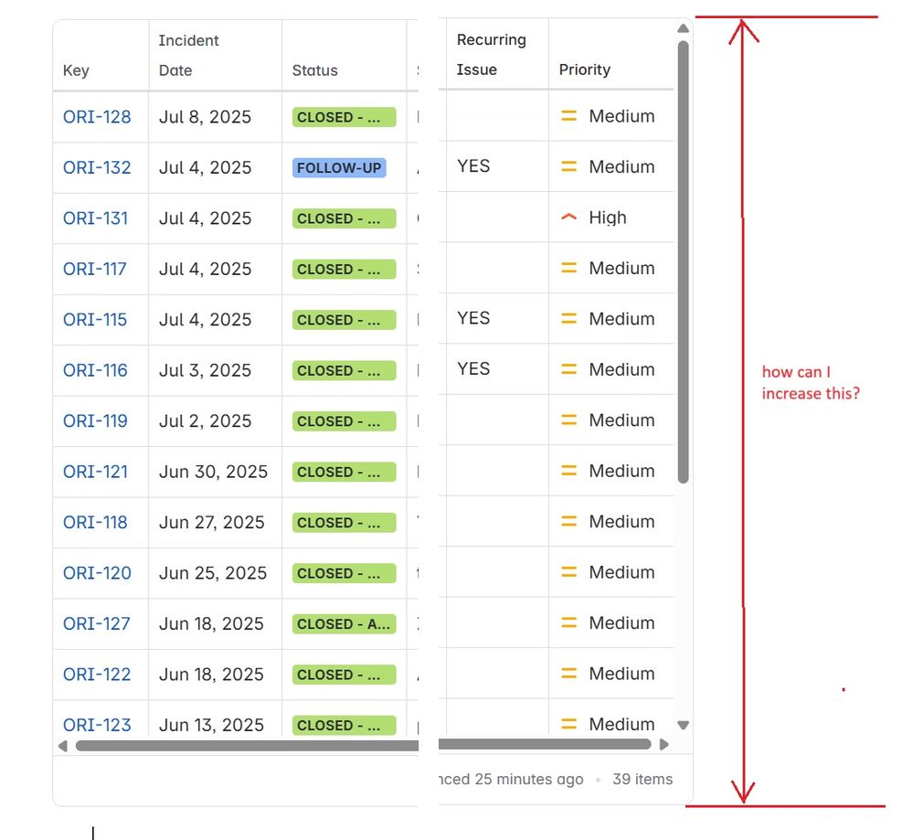Click the scroll-up arrow atop the vertical scrollbar
The image size is (913, 840).
pos(683,28)
